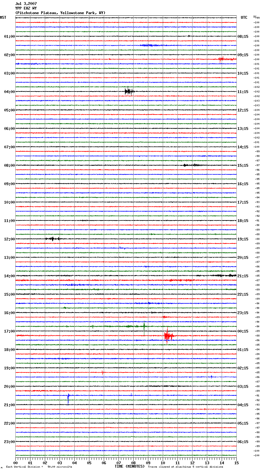Click the 'MST' timezone label
261x471 pixels.
3,18
